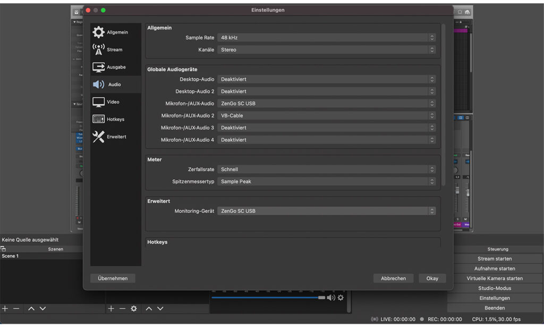The image size is (544, 327).
Task: Click the dock icon beside Szenen header
Action: (3, 248)
